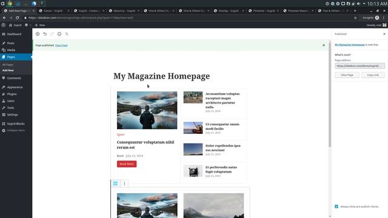The image size is (388, 218).
Task: Open a new browser tab
Action: tap(355, 11)
